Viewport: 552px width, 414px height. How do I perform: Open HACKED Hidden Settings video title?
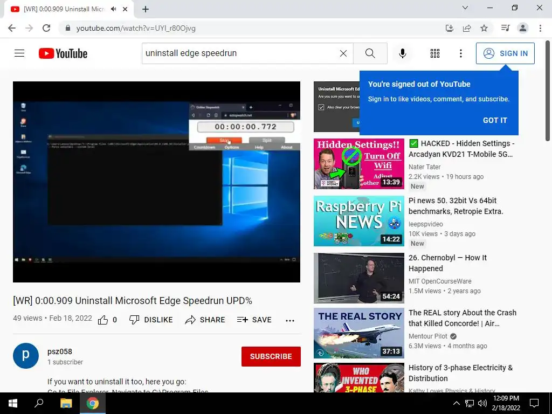click(461, 149)
